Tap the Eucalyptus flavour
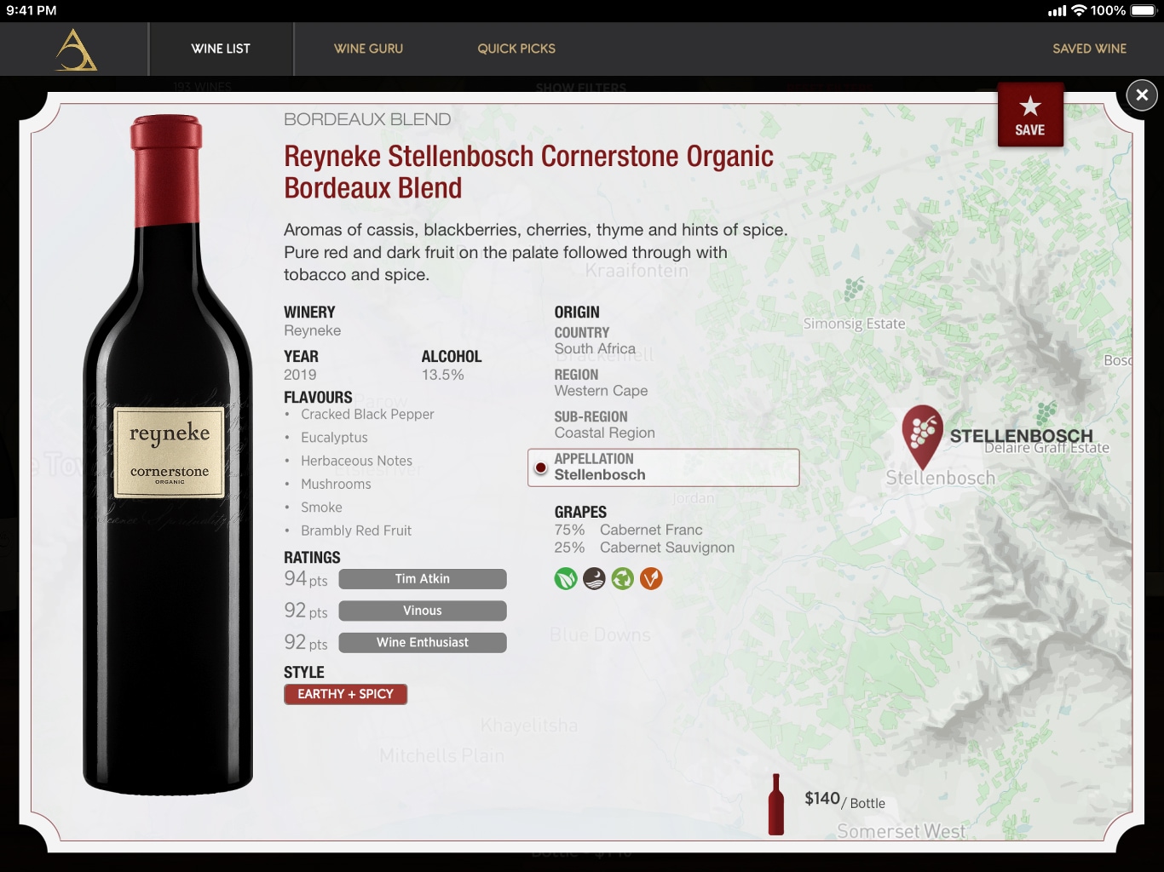 click(x=334, y=438)
